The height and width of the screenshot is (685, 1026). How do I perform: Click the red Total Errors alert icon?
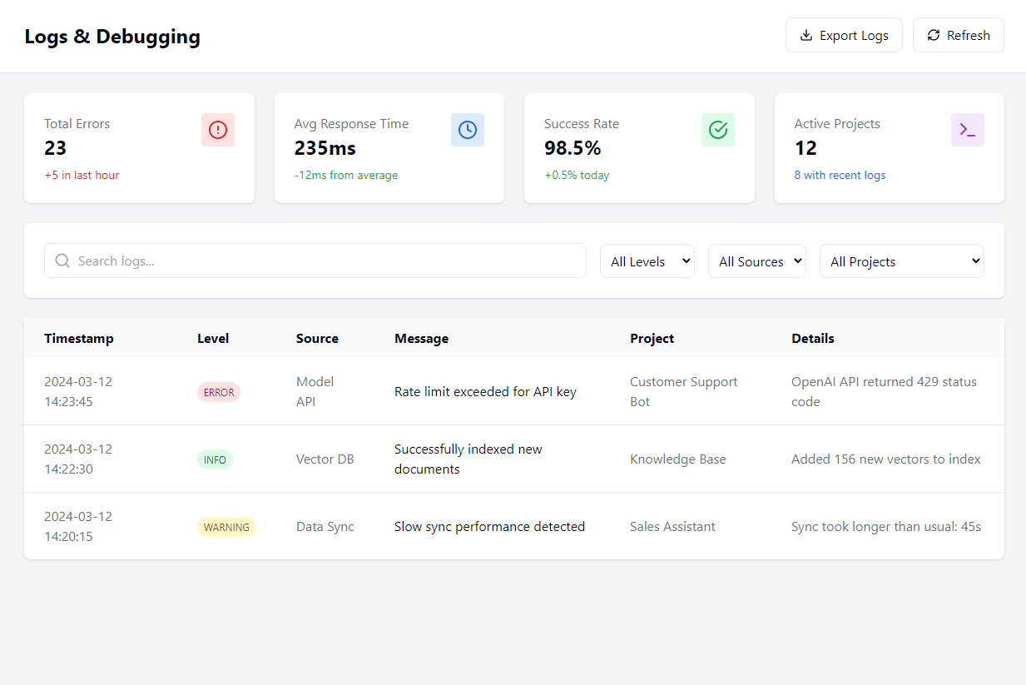point(218,130)
